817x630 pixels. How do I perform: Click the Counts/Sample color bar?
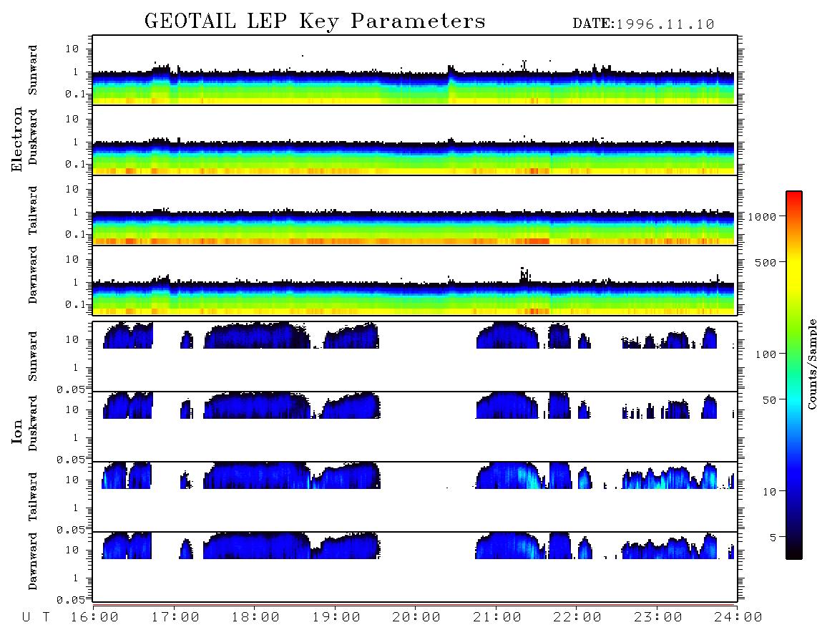coord(793,375)
